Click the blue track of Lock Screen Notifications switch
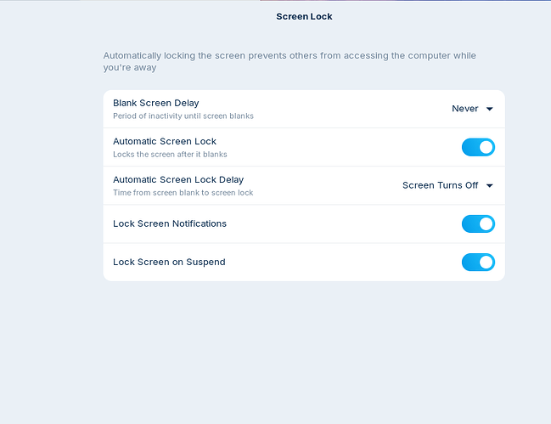 [x=469, y=223]
